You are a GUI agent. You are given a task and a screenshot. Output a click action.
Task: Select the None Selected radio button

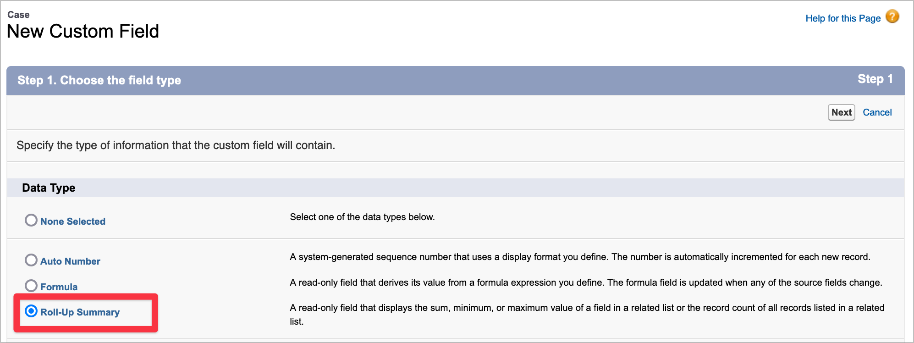pyautogui.click(x=31, y=221)
